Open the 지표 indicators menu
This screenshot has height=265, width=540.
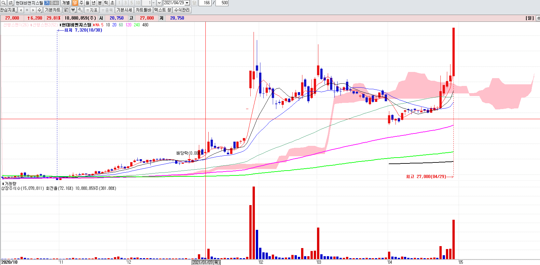[92, 10]
